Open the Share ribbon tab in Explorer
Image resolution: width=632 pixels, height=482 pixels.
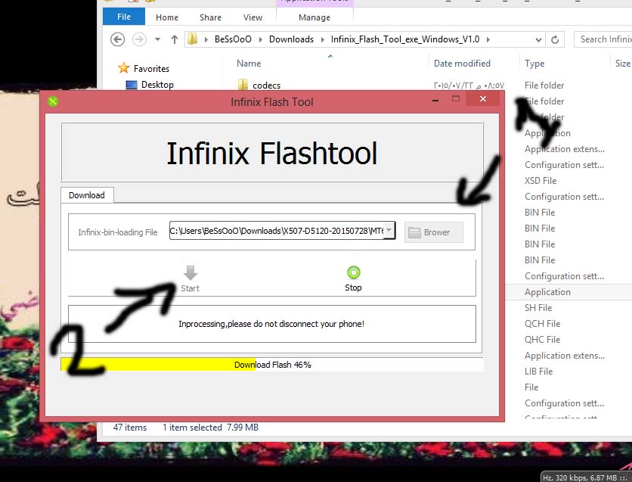[x=210, y=17]
